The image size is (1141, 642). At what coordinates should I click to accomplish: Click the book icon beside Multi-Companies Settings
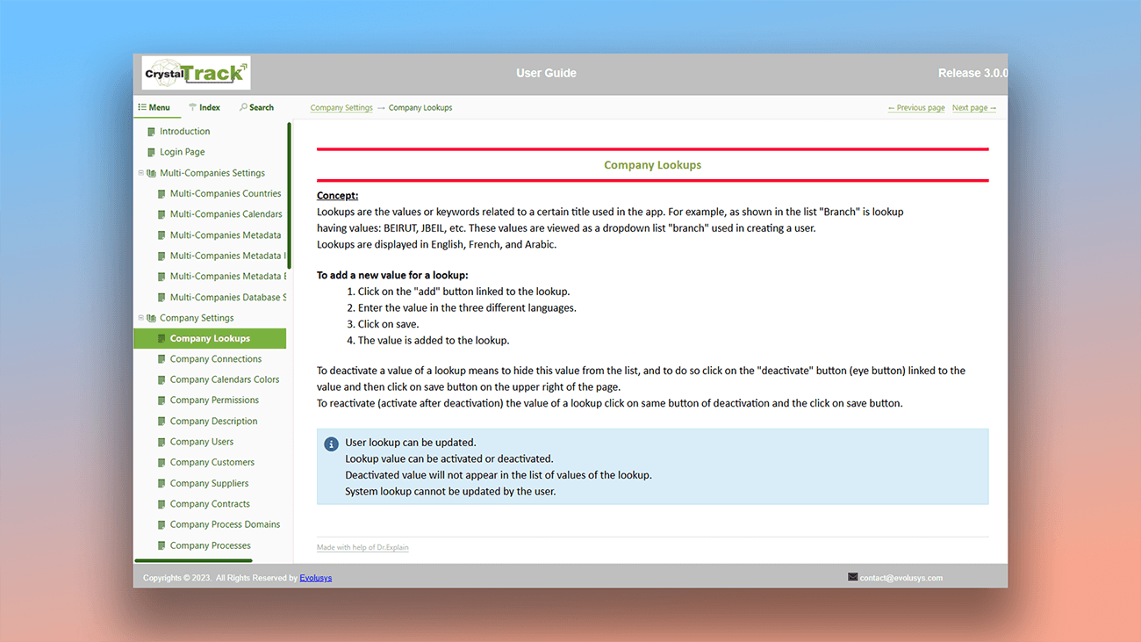149,172
